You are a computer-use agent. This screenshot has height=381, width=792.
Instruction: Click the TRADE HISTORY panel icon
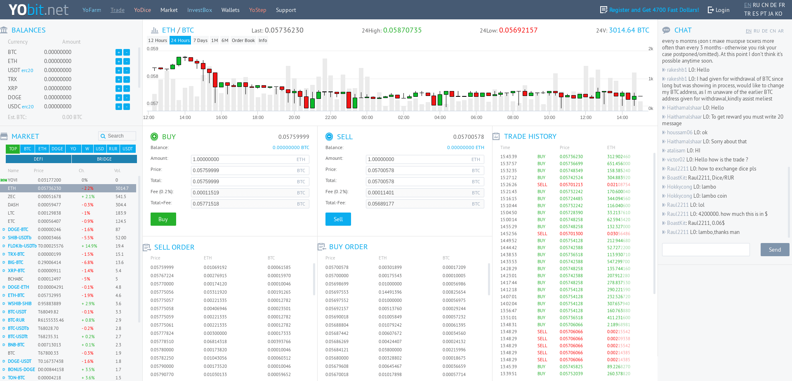point(497,136)
